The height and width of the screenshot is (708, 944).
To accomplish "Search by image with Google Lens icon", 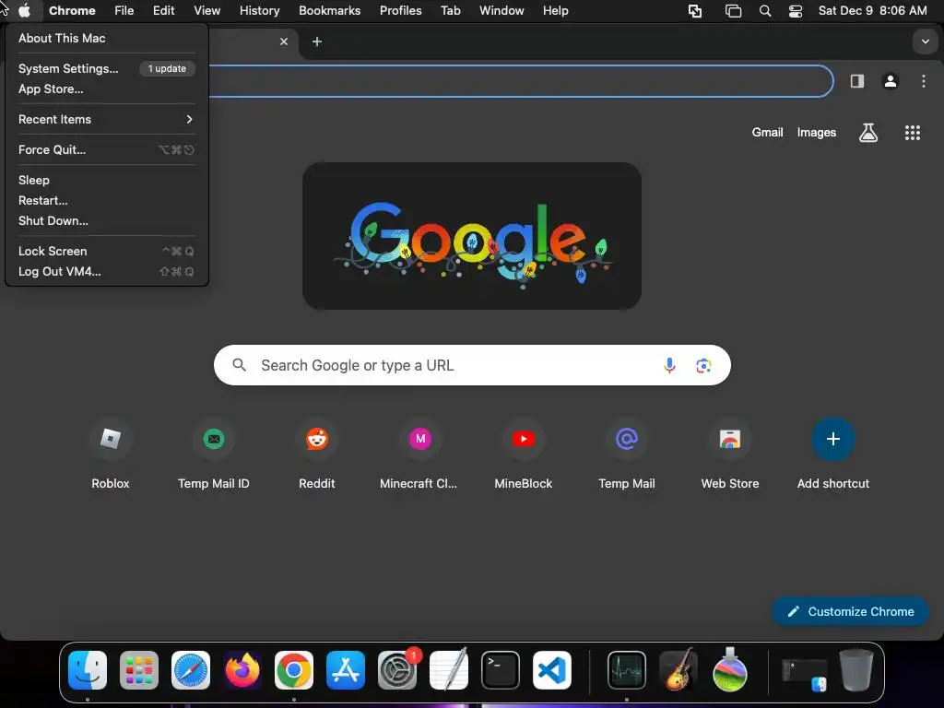I will point(703,365).
